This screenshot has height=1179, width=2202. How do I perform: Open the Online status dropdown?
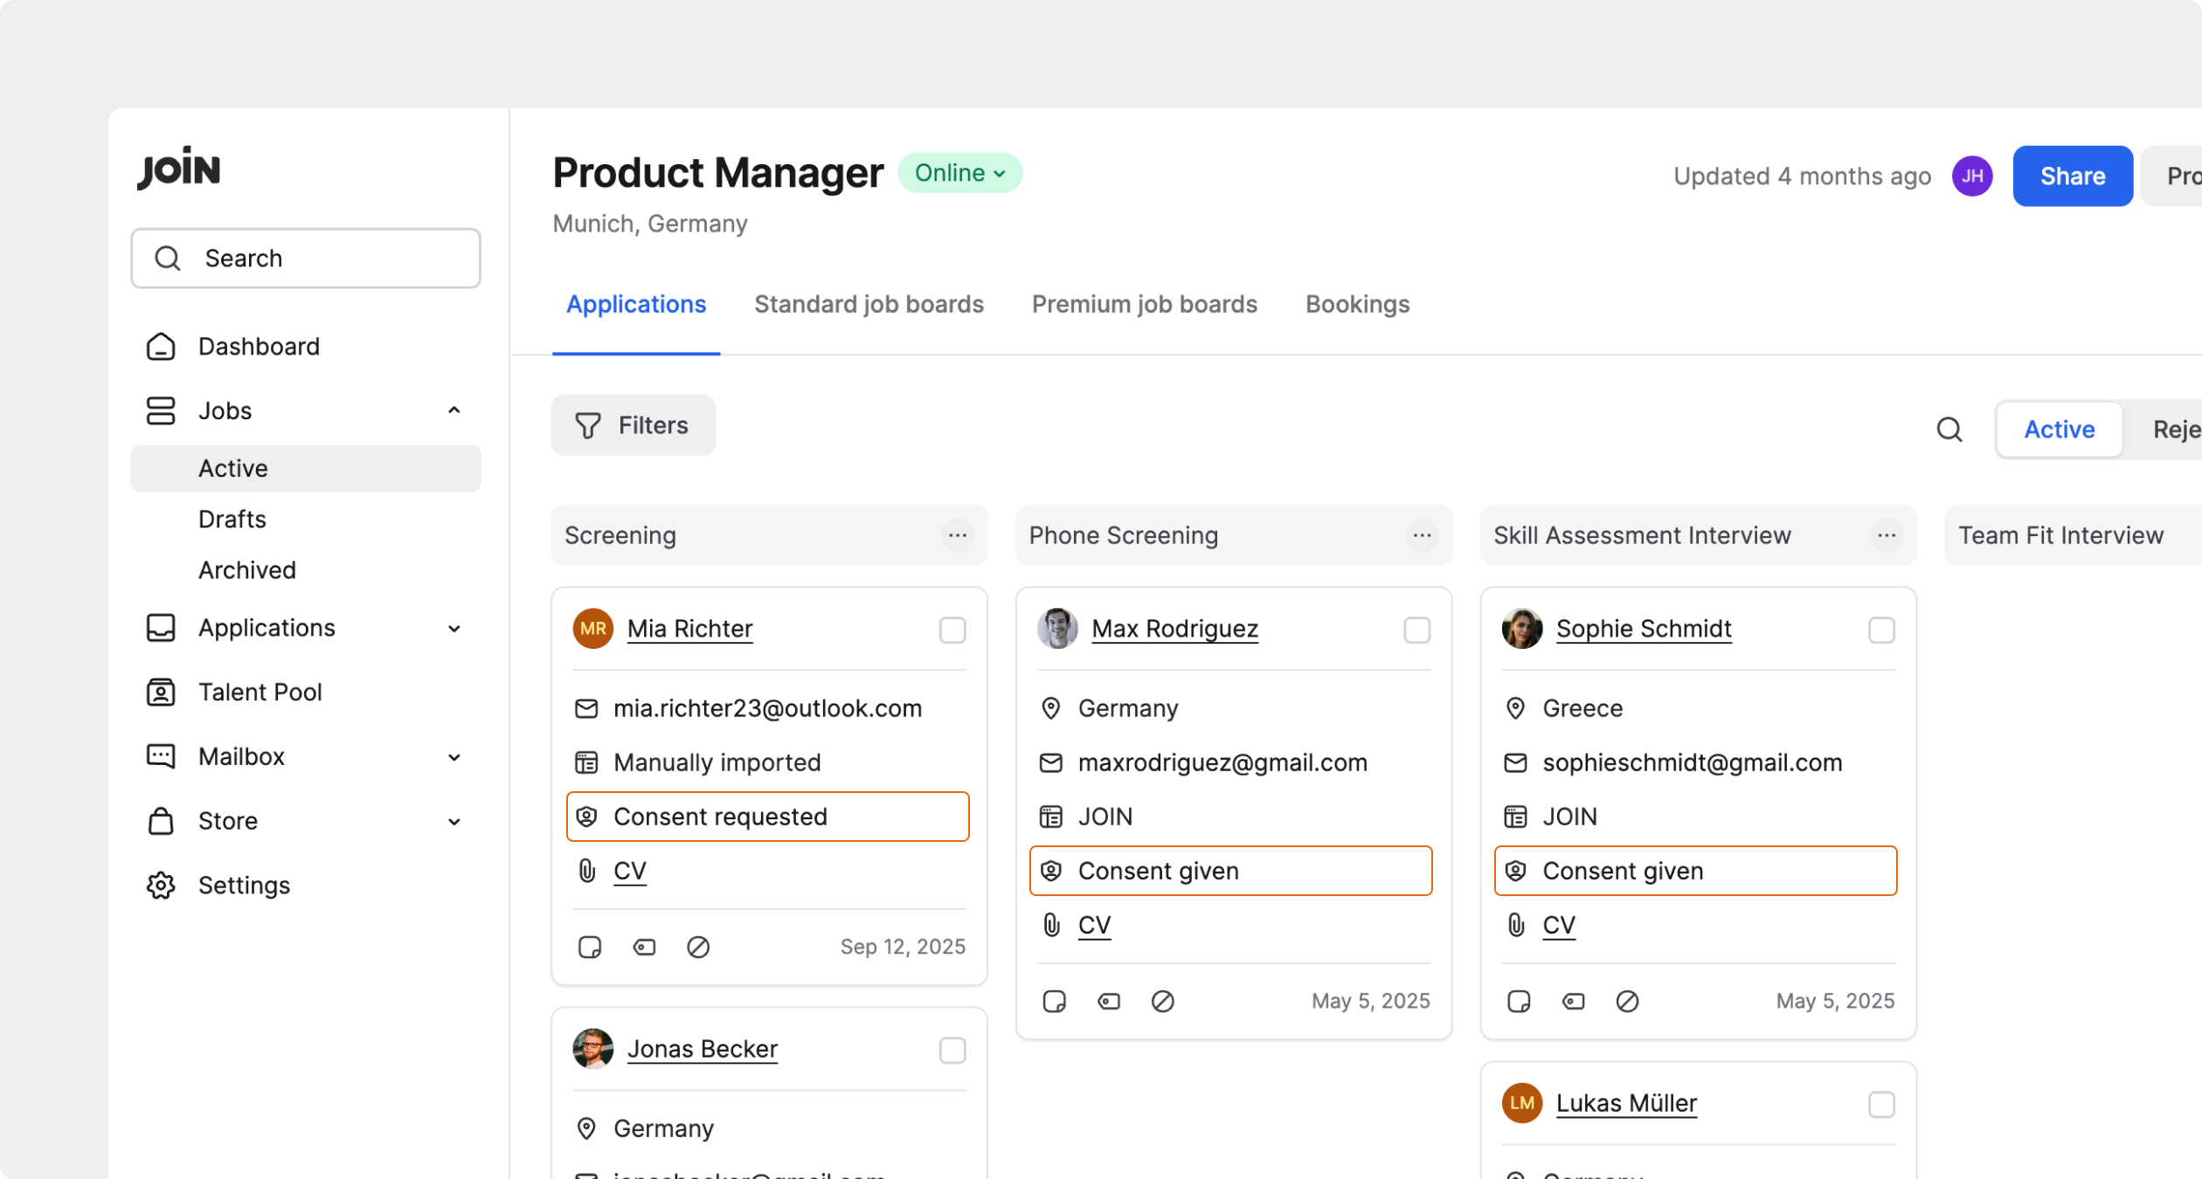959,173
